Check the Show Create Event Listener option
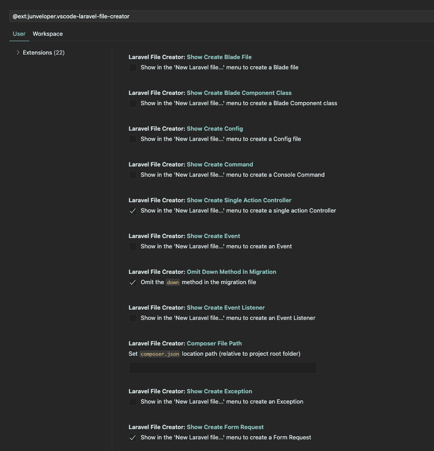The width and height of the screenshot is (434, 451). tap(132, 318)
